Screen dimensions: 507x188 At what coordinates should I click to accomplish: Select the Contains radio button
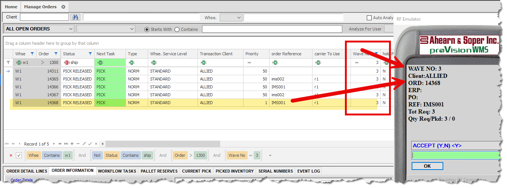coord(177,29)
